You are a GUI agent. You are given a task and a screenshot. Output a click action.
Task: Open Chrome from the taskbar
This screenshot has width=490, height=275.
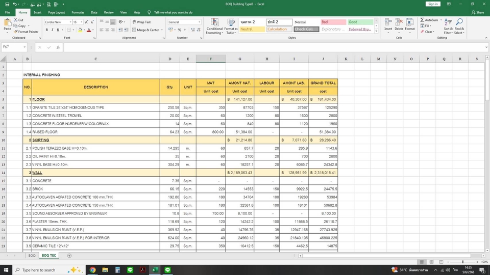[92, 270]
